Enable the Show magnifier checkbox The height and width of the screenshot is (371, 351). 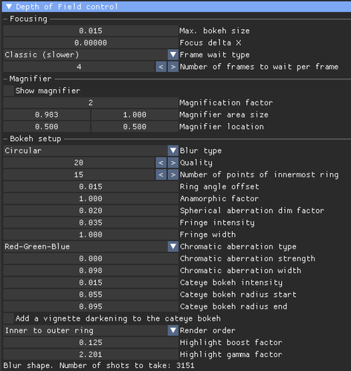click(9, 91)
